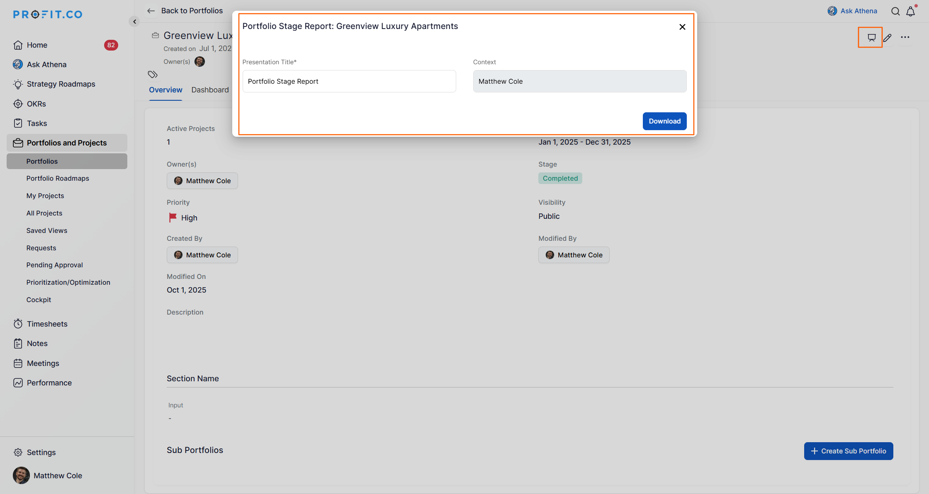Open Timesheets from the sidebar
Screen dimensions: 929x494
(47, 324)
